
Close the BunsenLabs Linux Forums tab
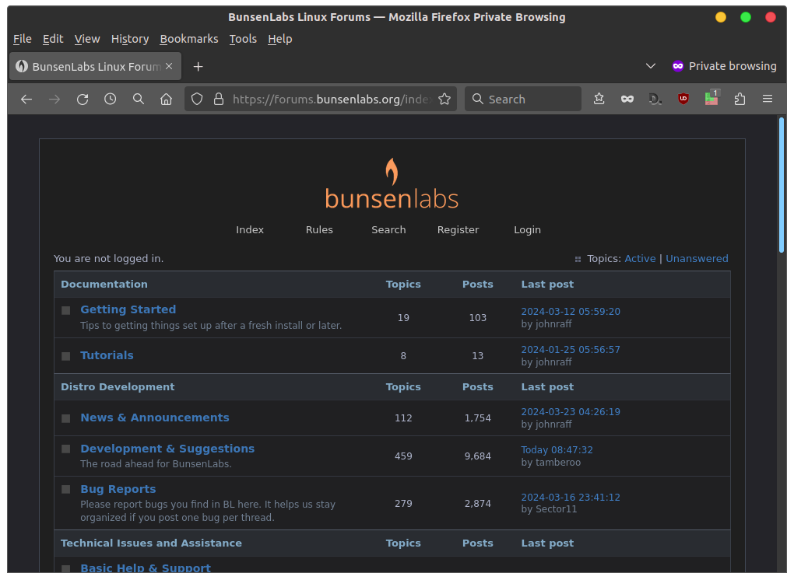click(x=169, y=66)
